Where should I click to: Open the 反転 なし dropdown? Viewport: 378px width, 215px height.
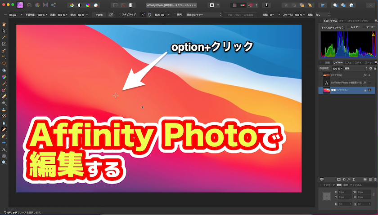point(322,15)
